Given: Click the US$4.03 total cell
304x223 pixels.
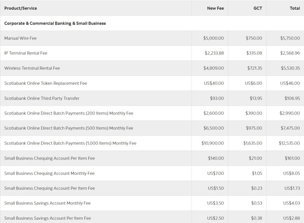Looking at the screenshot, I should point(292,203).
